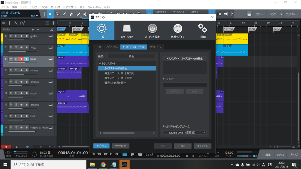Remove marker with minus icon

point(38,30)
